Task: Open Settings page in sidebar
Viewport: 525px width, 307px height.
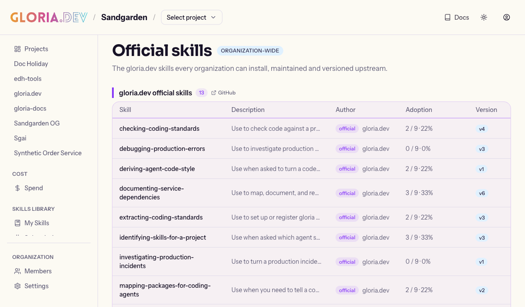Action: (31, 286)
